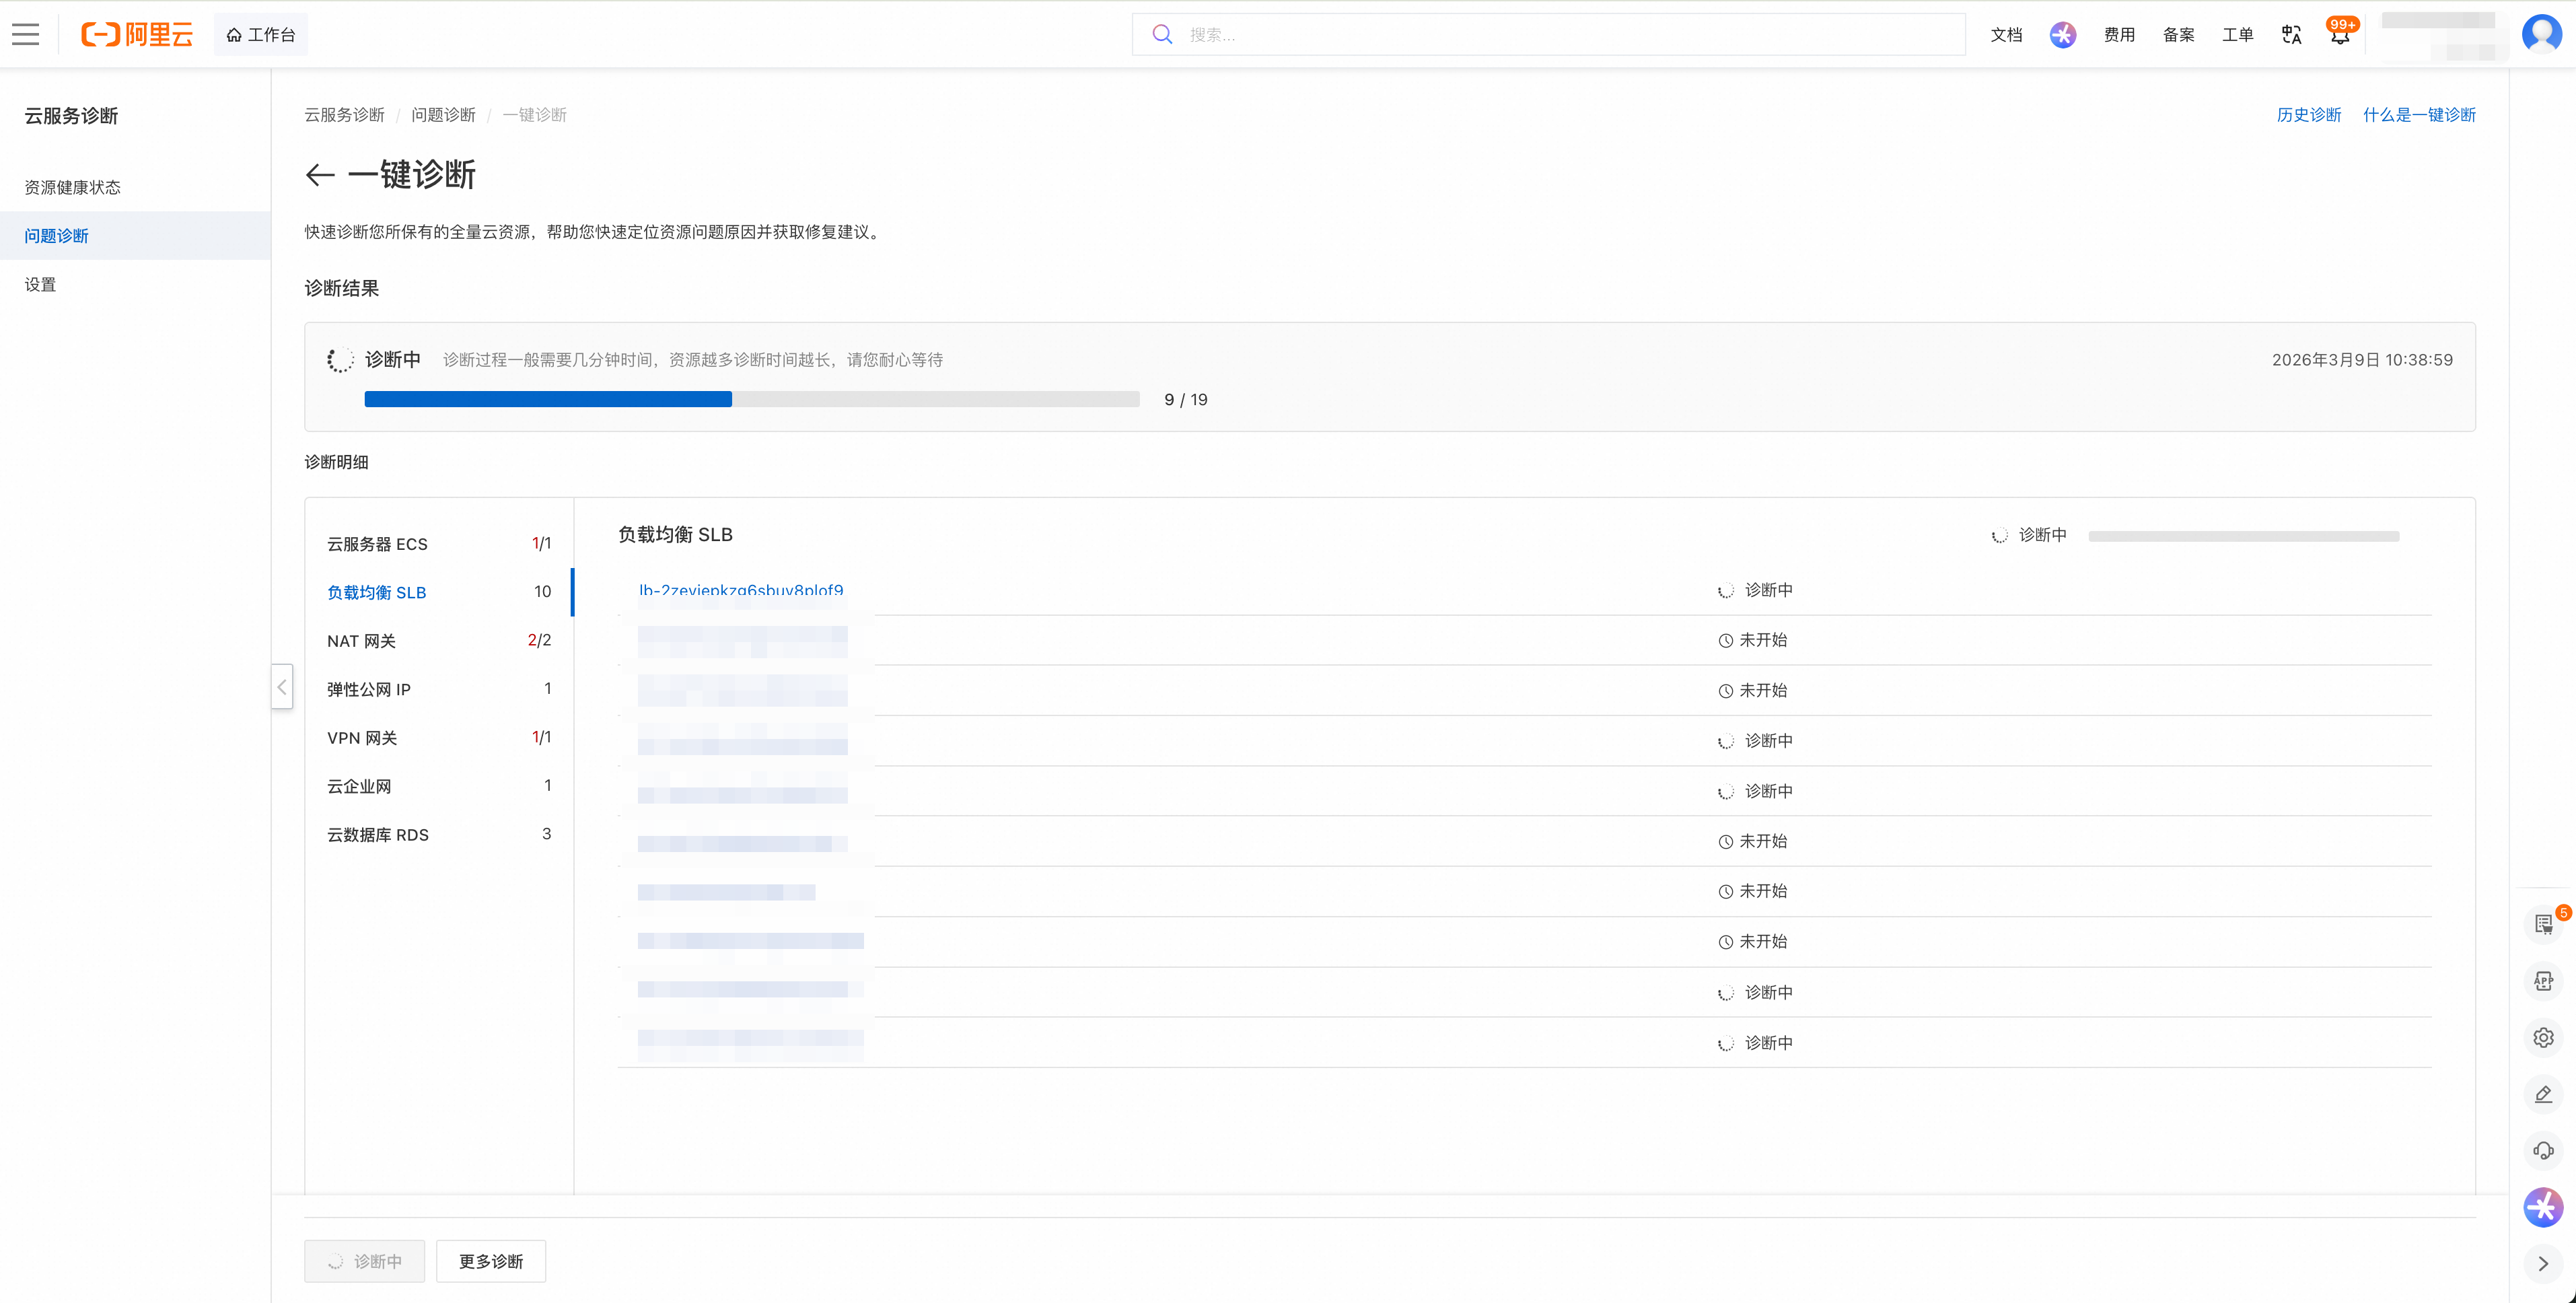This screenshot has height=1303, width=2576.
Task: Select 云数据库 RDS in resource list
Action: pyautogui.click(x=439, y=834)
